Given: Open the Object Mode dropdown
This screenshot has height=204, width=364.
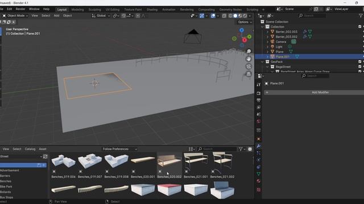Looking at the screenshot, I should point(15,16).
